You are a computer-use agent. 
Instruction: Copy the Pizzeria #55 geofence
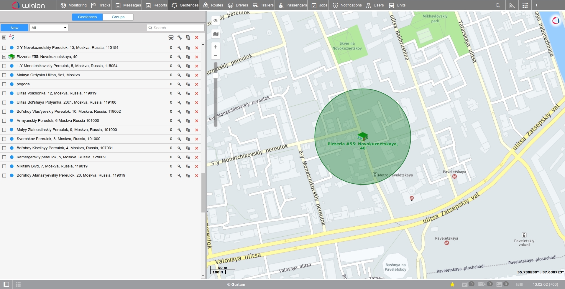pos(188,57)
